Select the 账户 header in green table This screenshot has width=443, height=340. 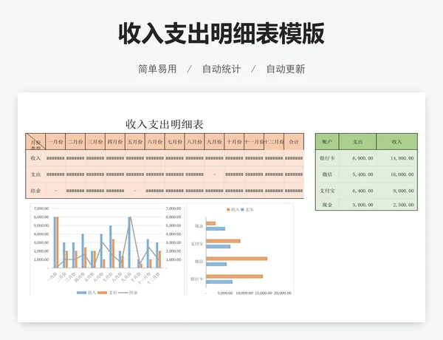click(327, 142)
